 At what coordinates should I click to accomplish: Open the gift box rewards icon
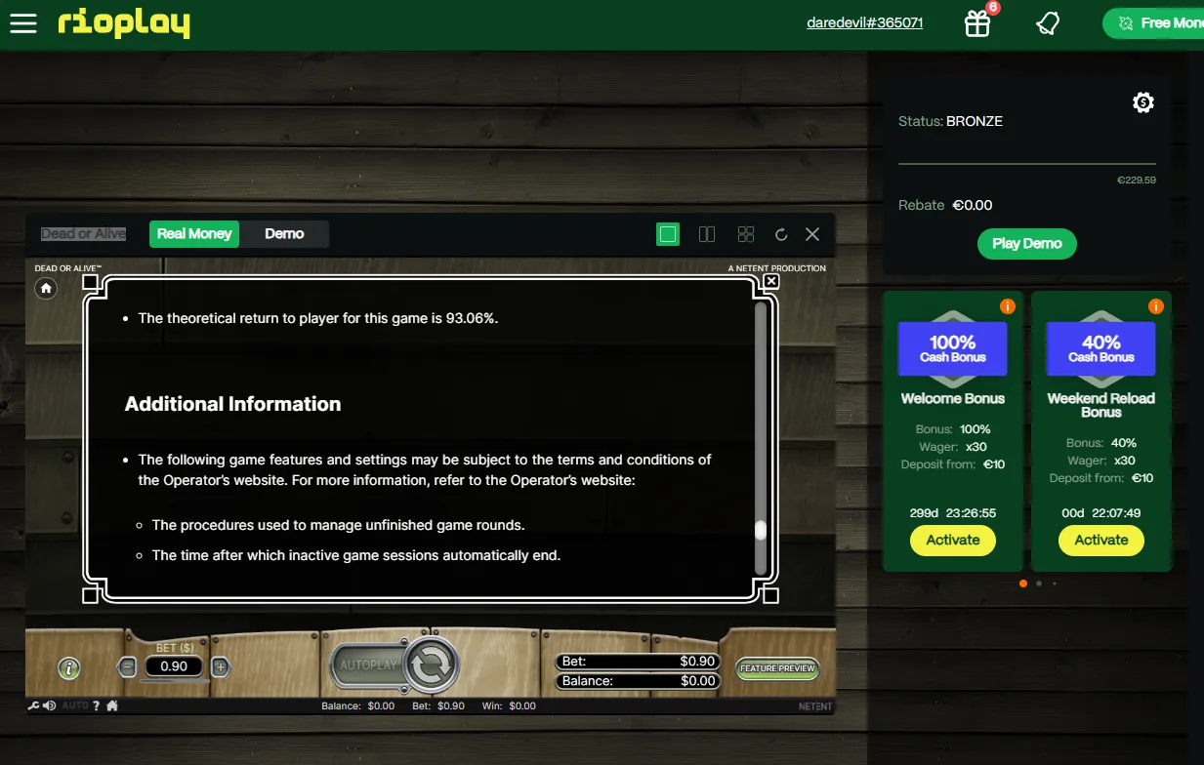pyautogui.click(x=977, y=23)
